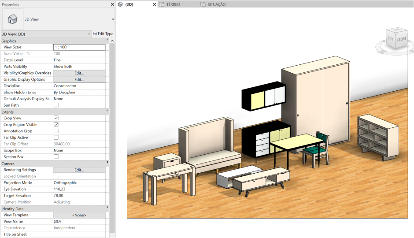Enable the Sun Path checkbox

click(x=56, y=105)
